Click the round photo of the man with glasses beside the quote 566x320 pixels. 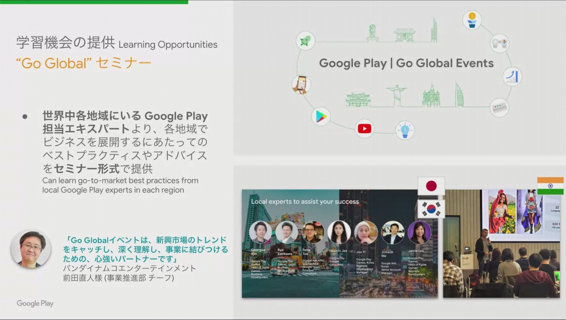(31, 249)
